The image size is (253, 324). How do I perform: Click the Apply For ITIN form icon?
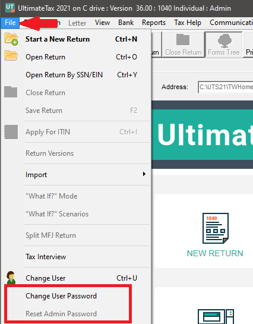coord(11,132)
